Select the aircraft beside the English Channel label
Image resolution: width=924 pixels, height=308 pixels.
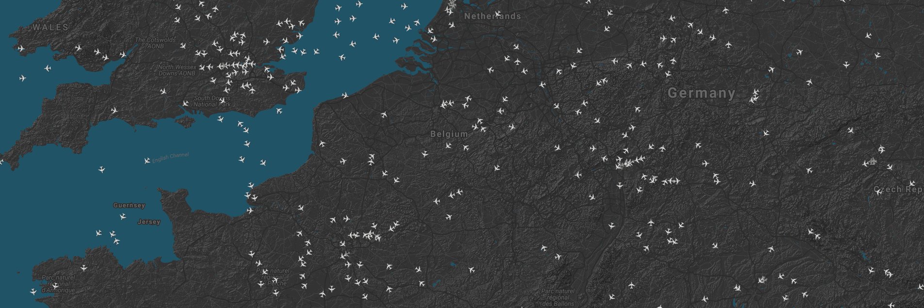tap(147, 161)
